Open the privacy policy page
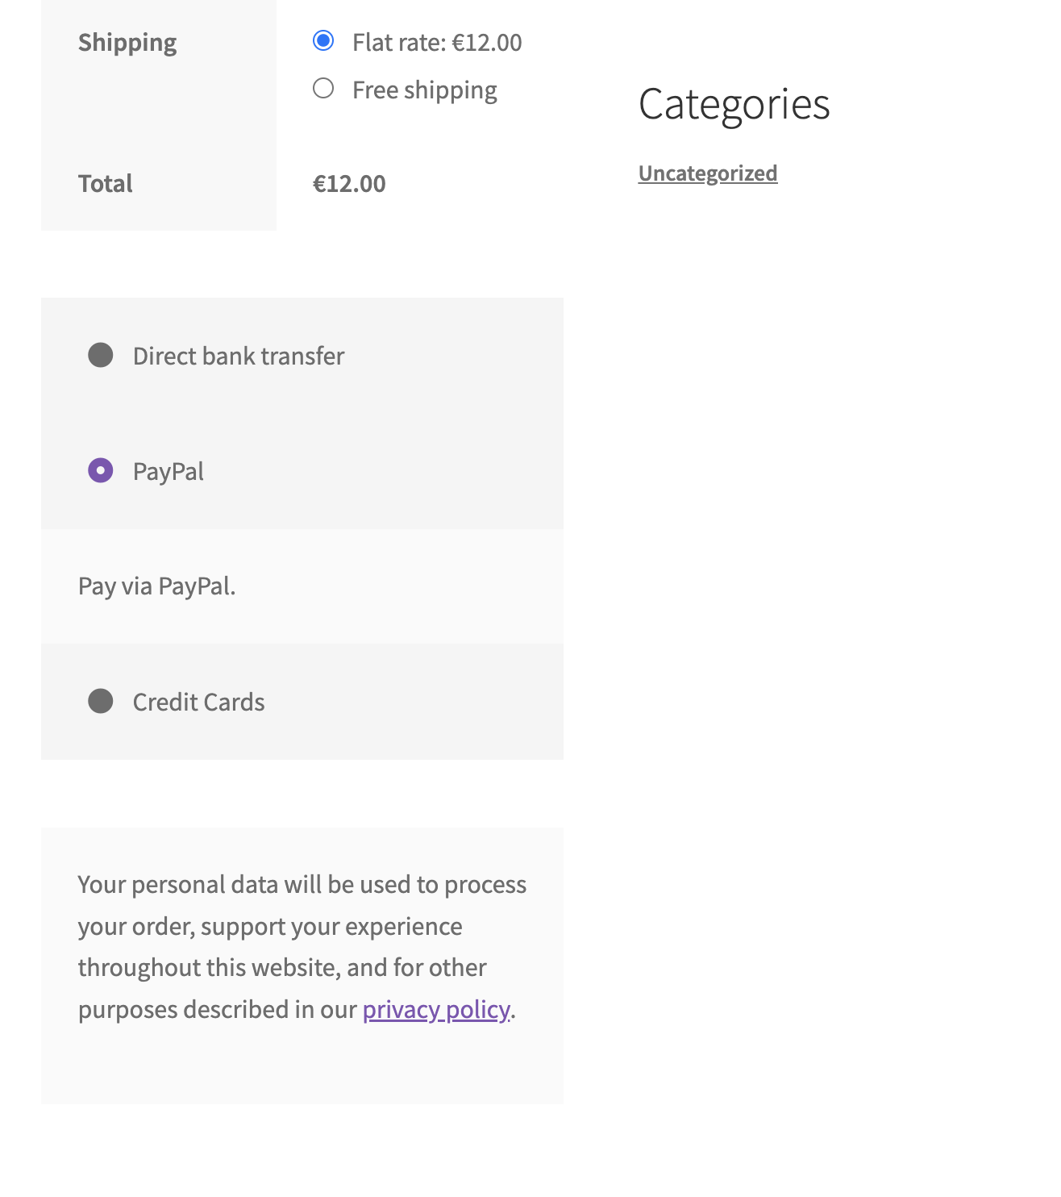The width and height of the screenshot is (1061, 1197). tap(435, 1009)
